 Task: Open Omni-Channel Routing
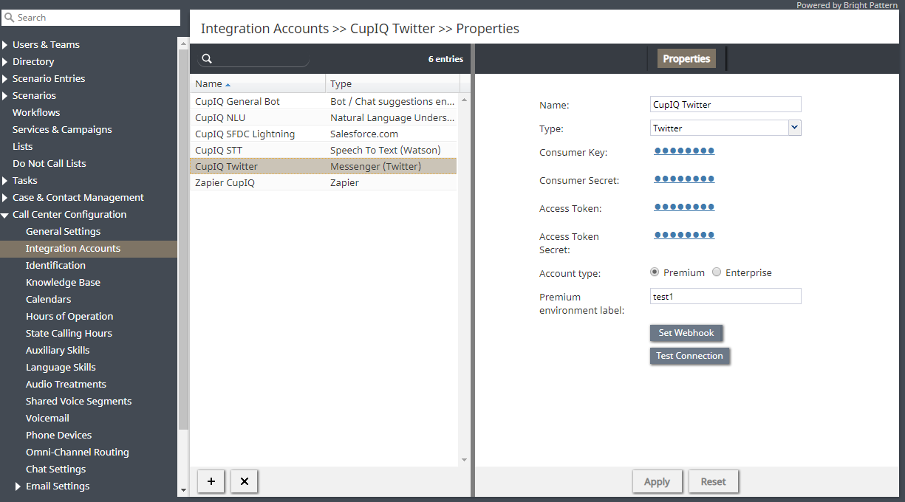tap(77, 452)
